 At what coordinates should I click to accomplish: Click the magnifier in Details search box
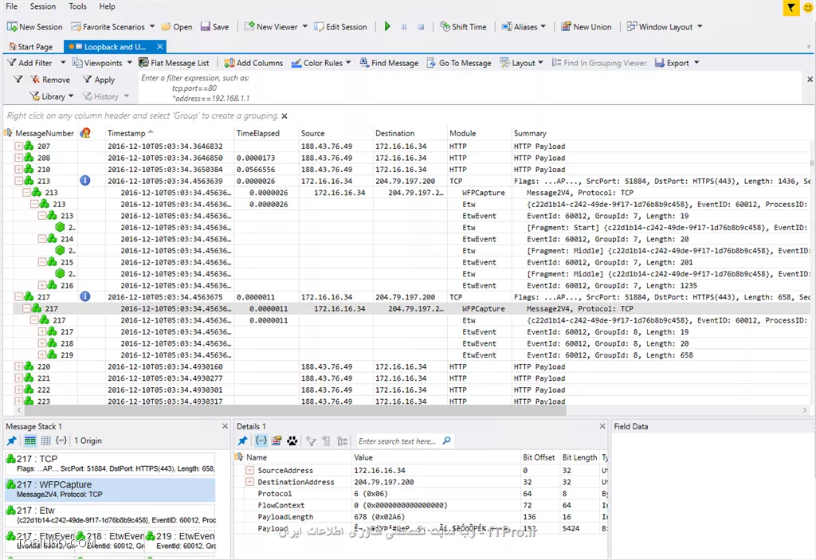pos(446,441)
